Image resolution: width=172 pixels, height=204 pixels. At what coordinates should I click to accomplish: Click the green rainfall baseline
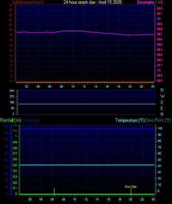click(x=87, y=194)
